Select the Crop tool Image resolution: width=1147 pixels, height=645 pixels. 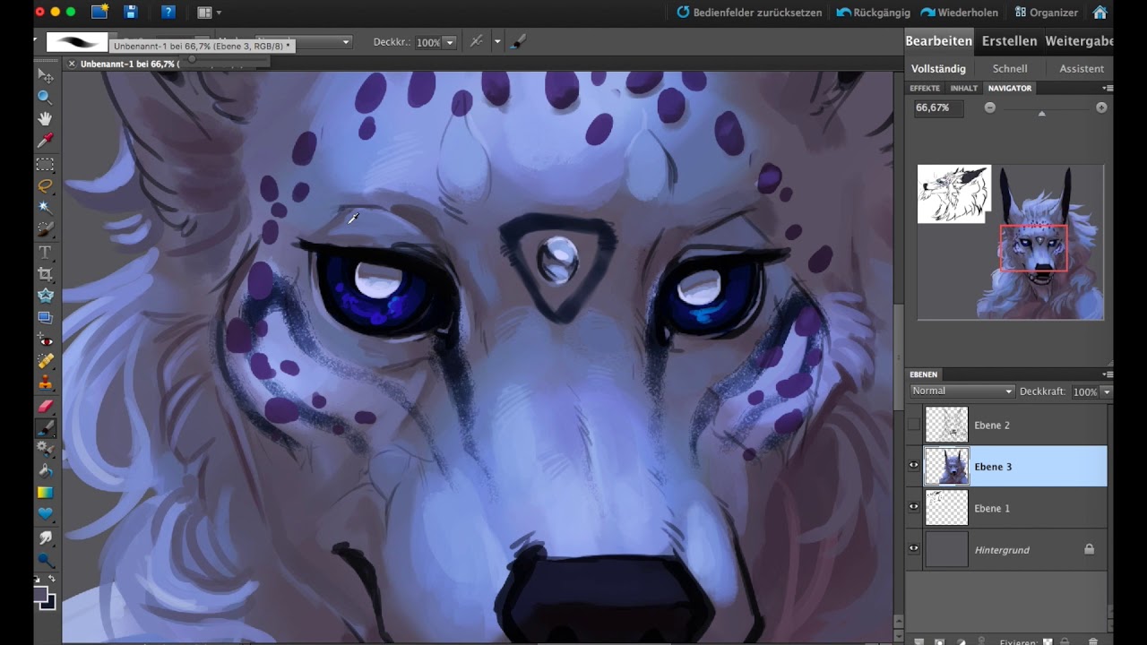click(45, 274)
